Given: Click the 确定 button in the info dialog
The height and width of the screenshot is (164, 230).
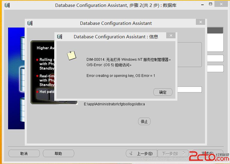Looking at the screenshot, I should (163, 92).
